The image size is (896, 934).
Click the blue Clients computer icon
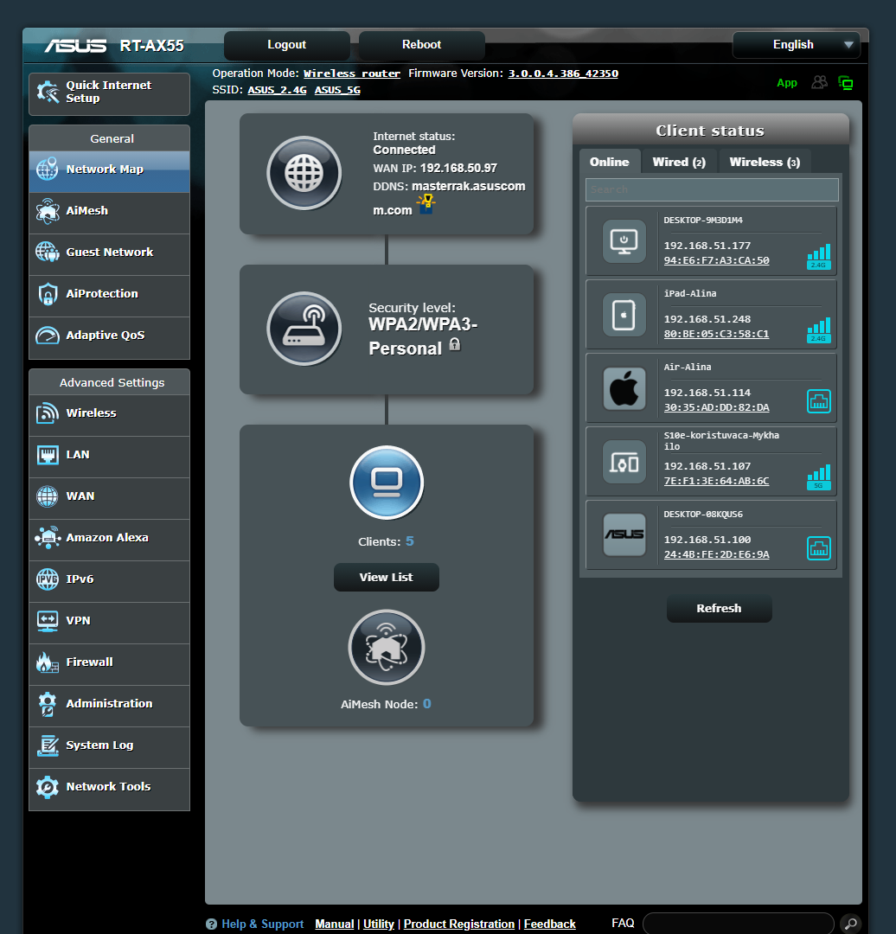pos(387,483)
